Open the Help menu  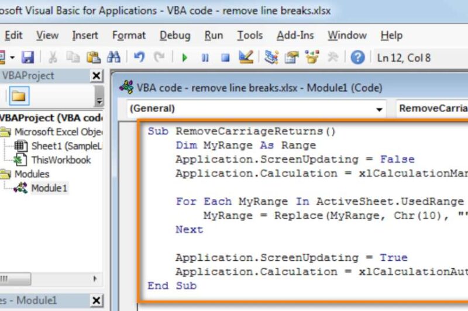[x=391, y=36]
